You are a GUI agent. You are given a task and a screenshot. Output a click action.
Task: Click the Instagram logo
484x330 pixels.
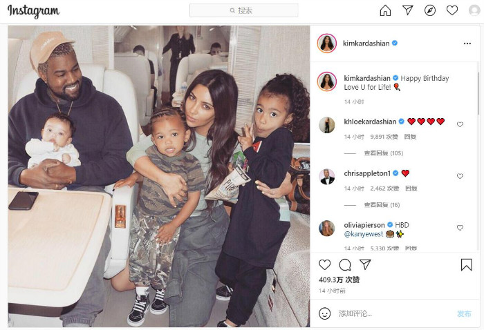click(x=33, y=12)
